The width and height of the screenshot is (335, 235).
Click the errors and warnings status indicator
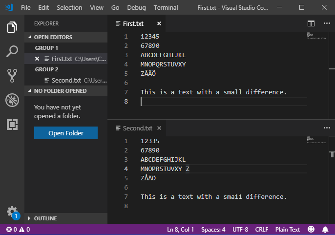click(x=18, y=229)
